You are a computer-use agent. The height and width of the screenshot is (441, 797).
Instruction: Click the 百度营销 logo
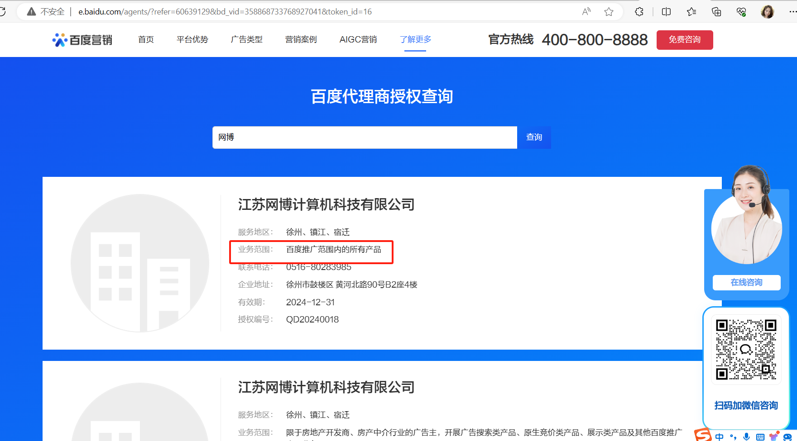pos(82,40)
